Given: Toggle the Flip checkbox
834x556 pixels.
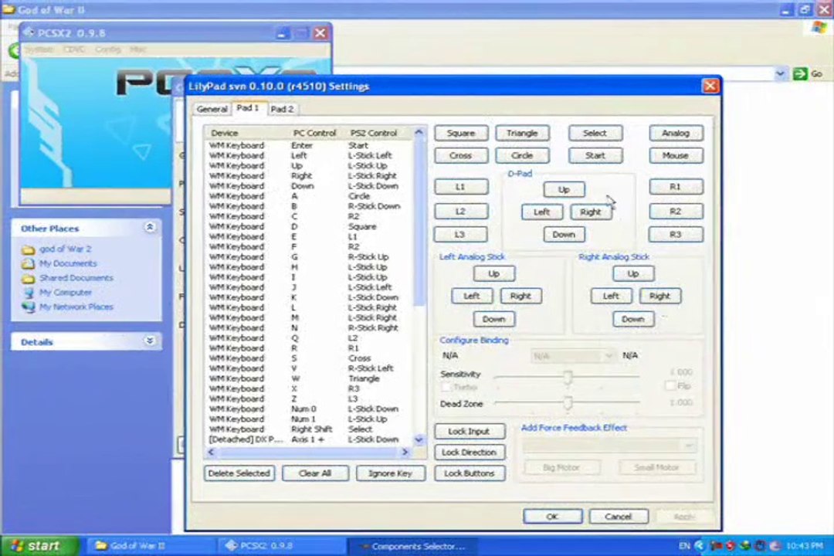Looking at the screenshot, I should (670, 386).
